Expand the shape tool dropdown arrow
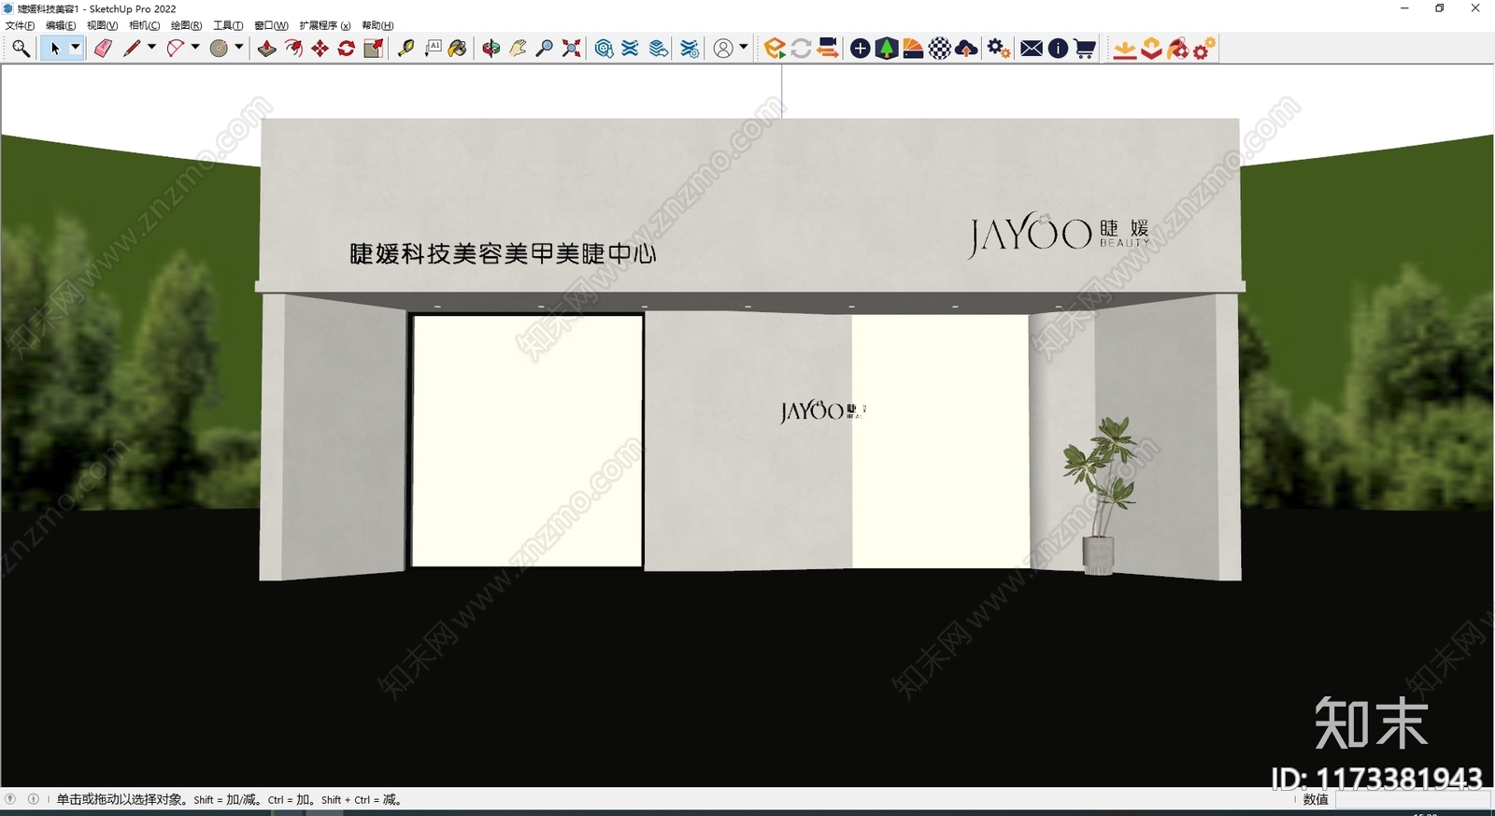The width and height of the screenshot is (1495, 816). click(x=239, y=48)
